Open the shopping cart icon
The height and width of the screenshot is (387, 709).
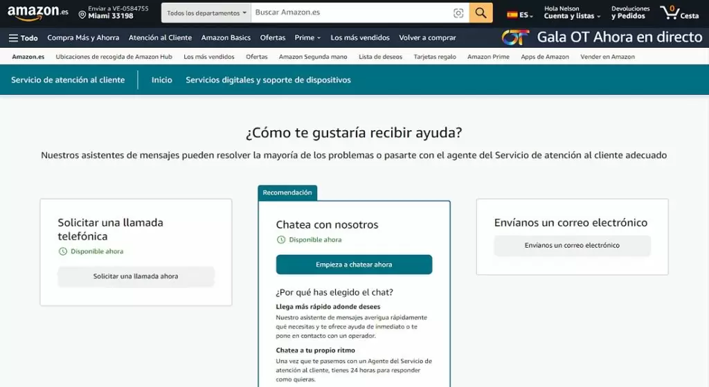(669, 12)
